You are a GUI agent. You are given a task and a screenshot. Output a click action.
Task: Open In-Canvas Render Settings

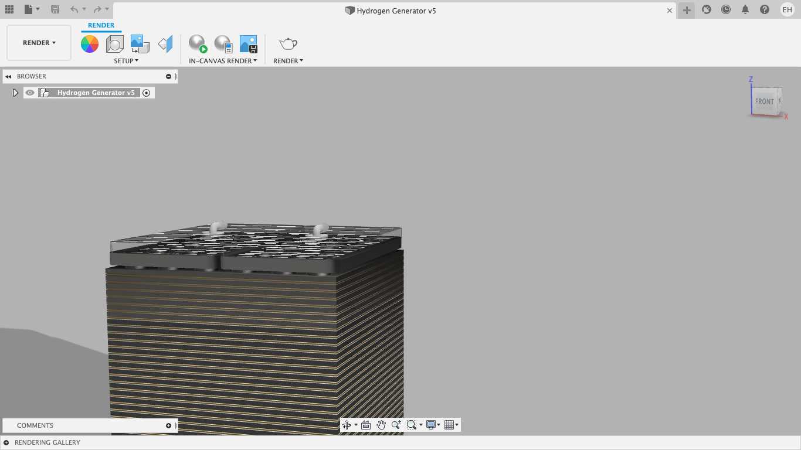[x=223, y=44]
